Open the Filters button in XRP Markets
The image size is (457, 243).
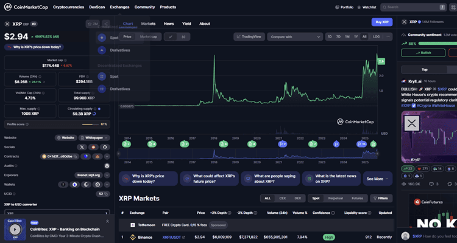tap(381, 198)
